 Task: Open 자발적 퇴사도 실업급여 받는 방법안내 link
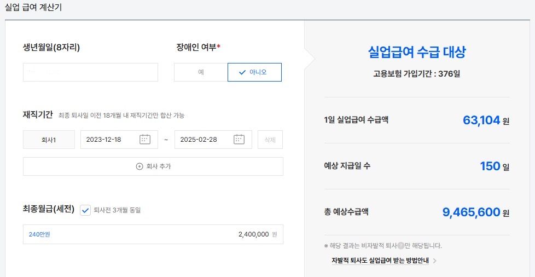(380, 261)
